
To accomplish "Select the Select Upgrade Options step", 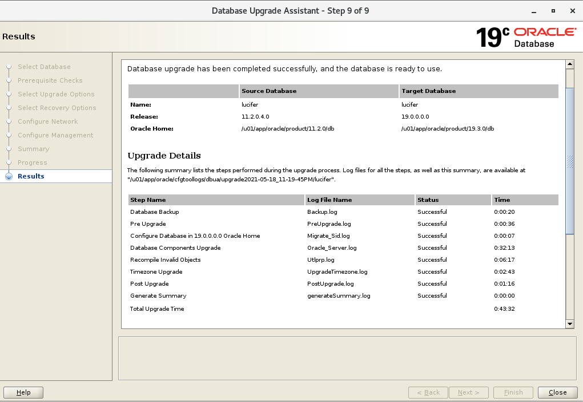I will [x=56, y=94].
